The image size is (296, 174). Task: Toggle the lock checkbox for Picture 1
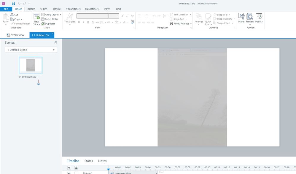coord(76,173)
